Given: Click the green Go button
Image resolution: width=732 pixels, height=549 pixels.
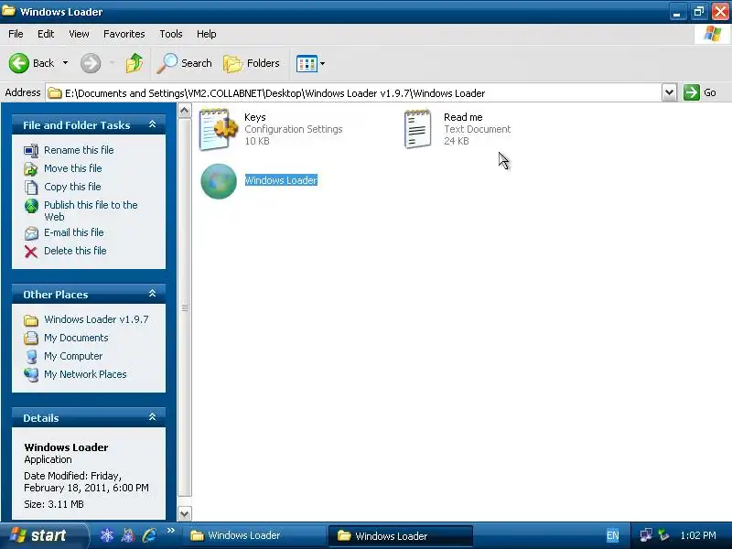Looking at the screenshot, I should [x=700, y=92].
